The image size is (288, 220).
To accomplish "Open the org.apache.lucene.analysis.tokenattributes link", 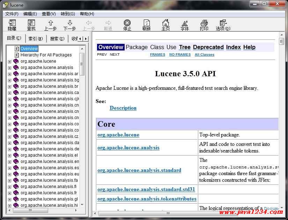I will pos(147,199).
